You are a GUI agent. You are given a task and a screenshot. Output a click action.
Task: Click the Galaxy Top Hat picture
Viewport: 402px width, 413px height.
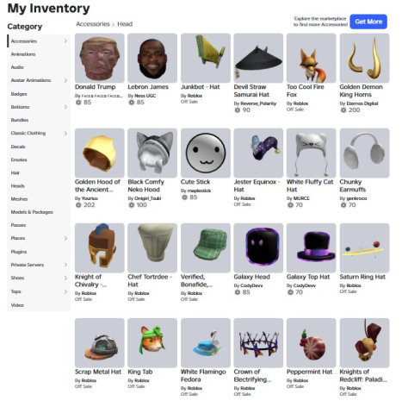(312, 247)
